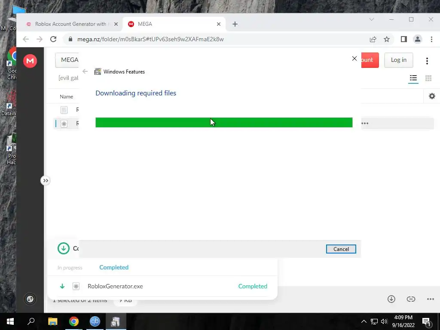Open volume control in system tray
The height and width of the screenshot is (330, 440).
click(384, 321)
